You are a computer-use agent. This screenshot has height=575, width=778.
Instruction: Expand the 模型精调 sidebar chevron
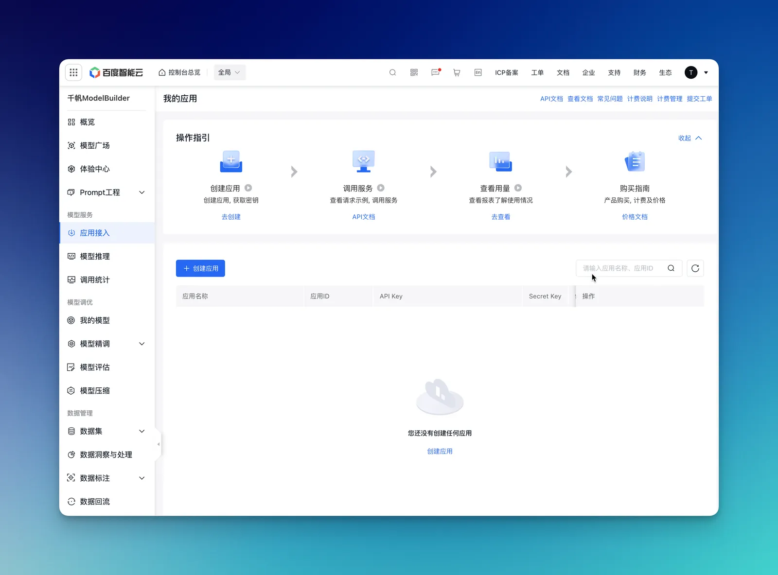click(142, 344)
